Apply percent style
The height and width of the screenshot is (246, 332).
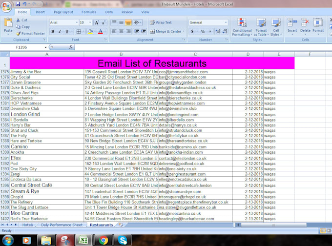(203, 31)
